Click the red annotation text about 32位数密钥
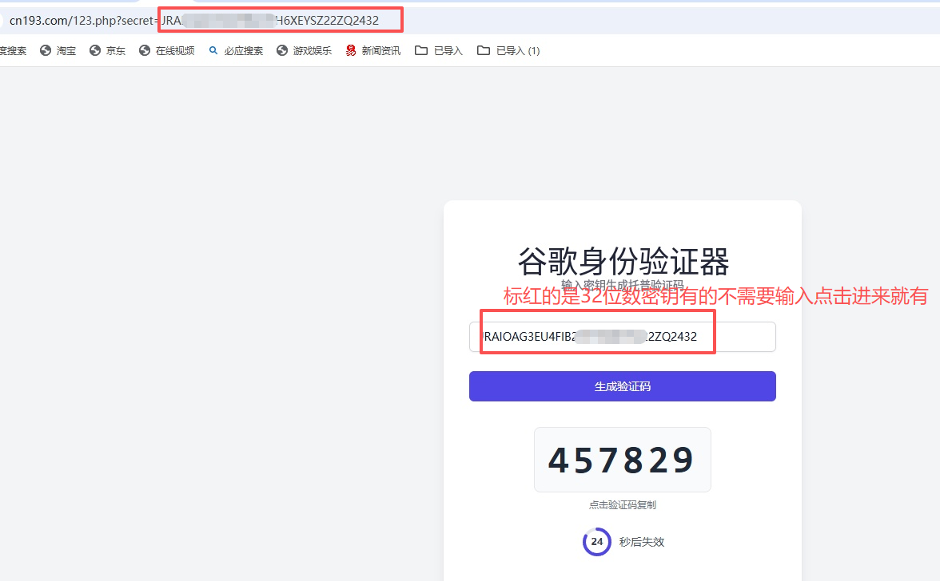Screen dimensions: 940x581 (x=715, y=297)
